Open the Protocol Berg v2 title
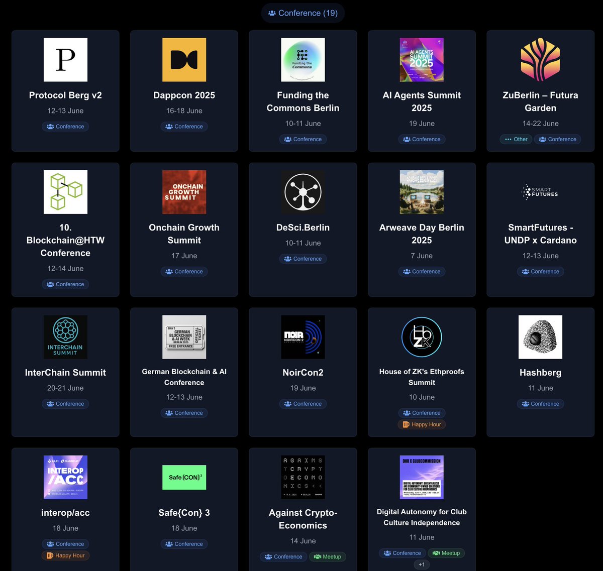 point(65,95)
